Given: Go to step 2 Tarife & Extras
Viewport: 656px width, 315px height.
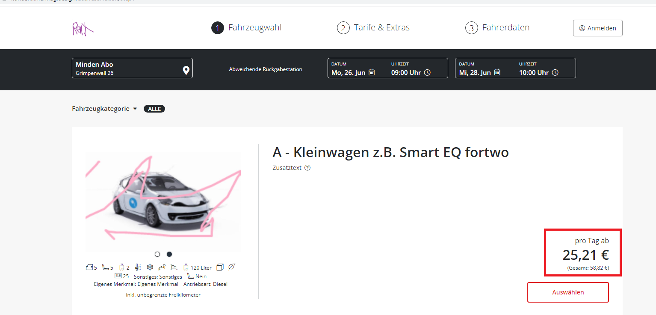Looking at the screenshot, I should click(373, 28).
